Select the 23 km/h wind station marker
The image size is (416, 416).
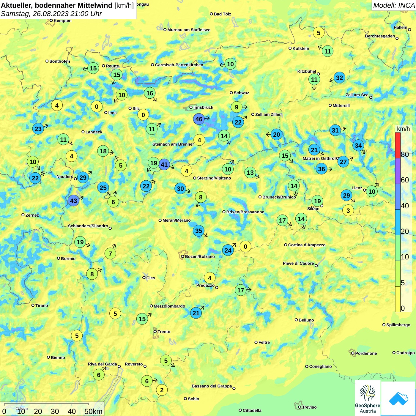click(38, 129)
